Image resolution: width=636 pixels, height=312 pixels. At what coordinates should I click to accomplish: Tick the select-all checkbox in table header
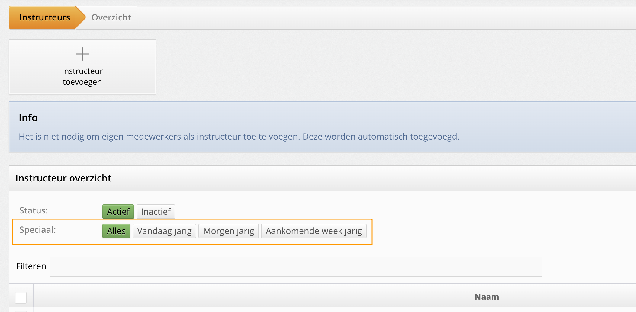pos(21,298)
